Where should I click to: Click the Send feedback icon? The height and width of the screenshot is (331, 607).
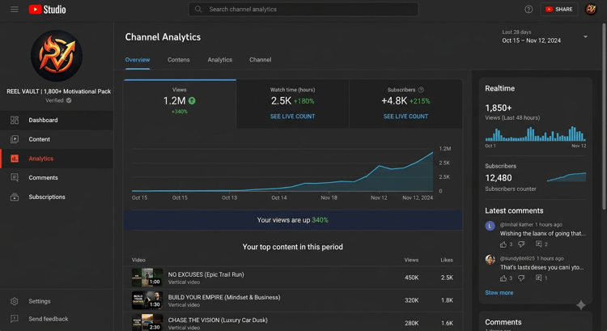[15, 319]
